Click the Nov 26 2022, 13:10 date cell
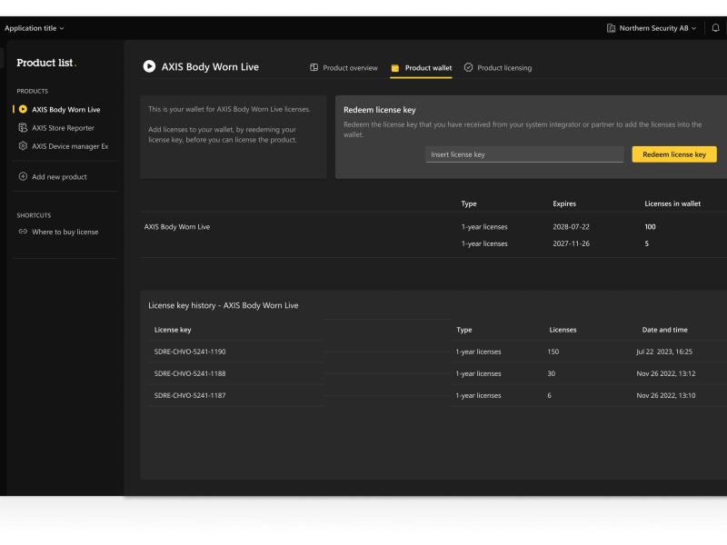727x545 pixels. click(666, 396)
